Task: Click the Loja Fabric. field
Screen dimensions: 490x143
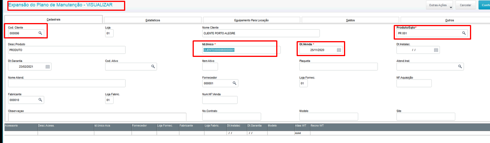Action: point(109,100)
